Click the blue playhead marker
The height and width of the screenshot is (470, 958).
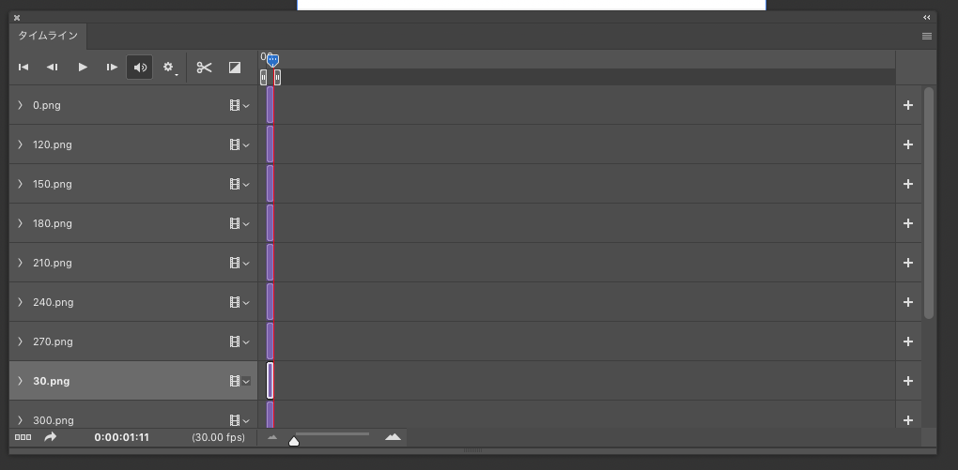(273, 60)
